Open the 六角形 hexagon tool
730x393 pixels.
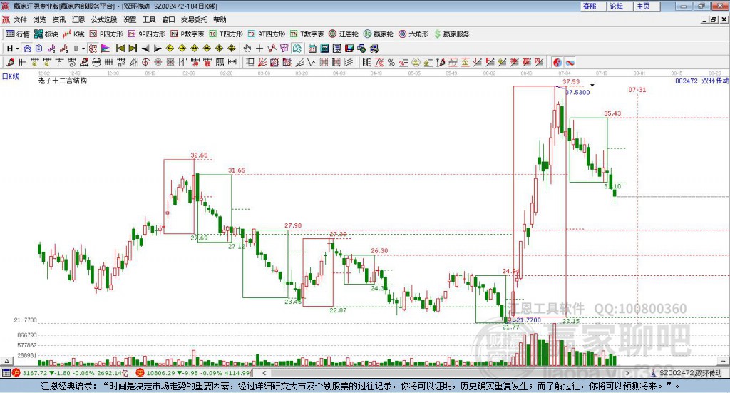pos(413,34)
